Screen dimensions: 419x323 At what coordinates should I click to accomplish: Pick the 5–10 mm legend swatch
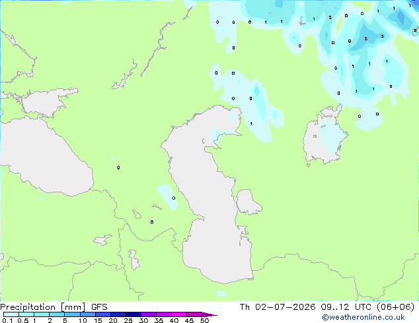coord(72,314)
